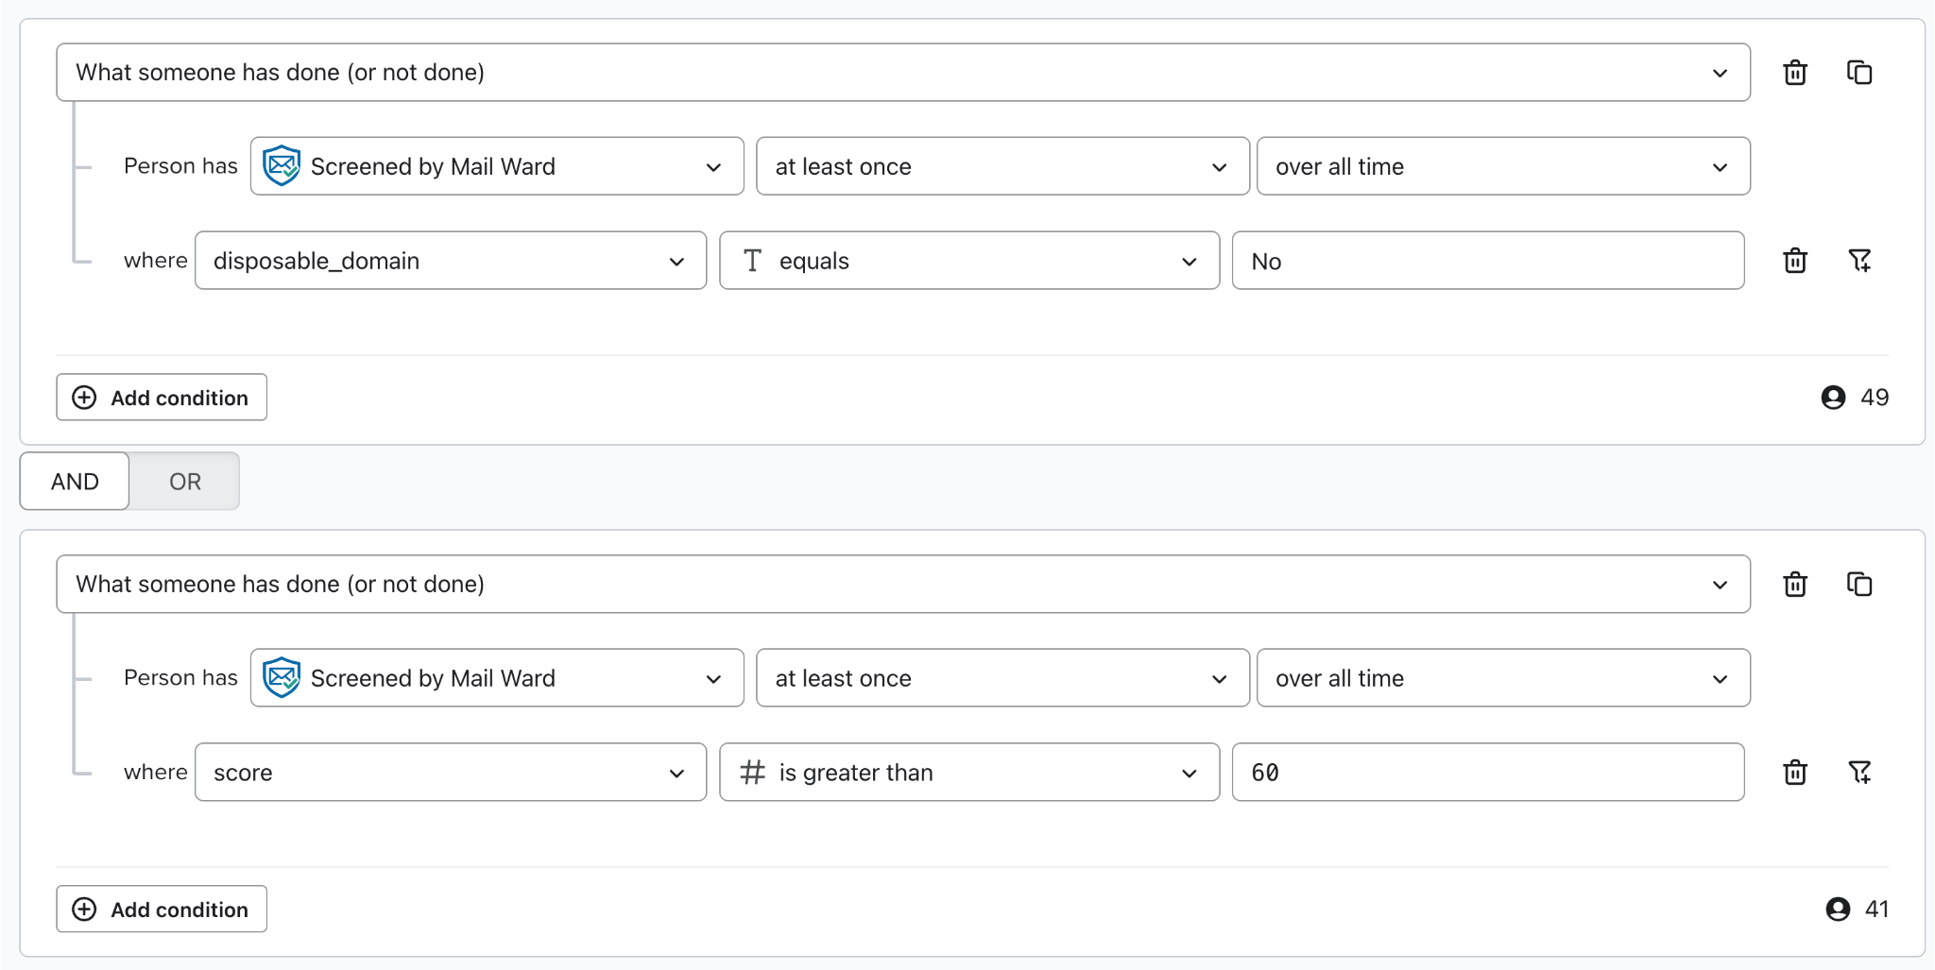Switch the operator to OR
The image size is (1935, 970).
click(x=185, y=482)
